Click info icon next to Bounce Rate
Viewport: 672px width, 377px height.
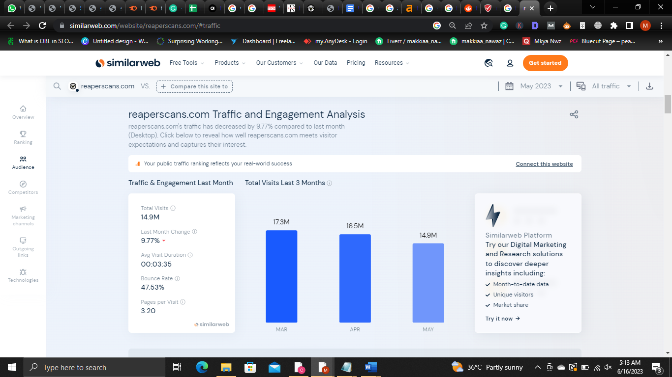point(178,279)
